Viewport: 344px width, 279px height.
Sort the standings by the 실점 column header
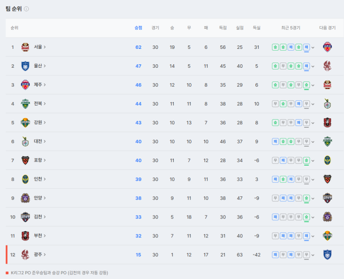coord(240,28)
